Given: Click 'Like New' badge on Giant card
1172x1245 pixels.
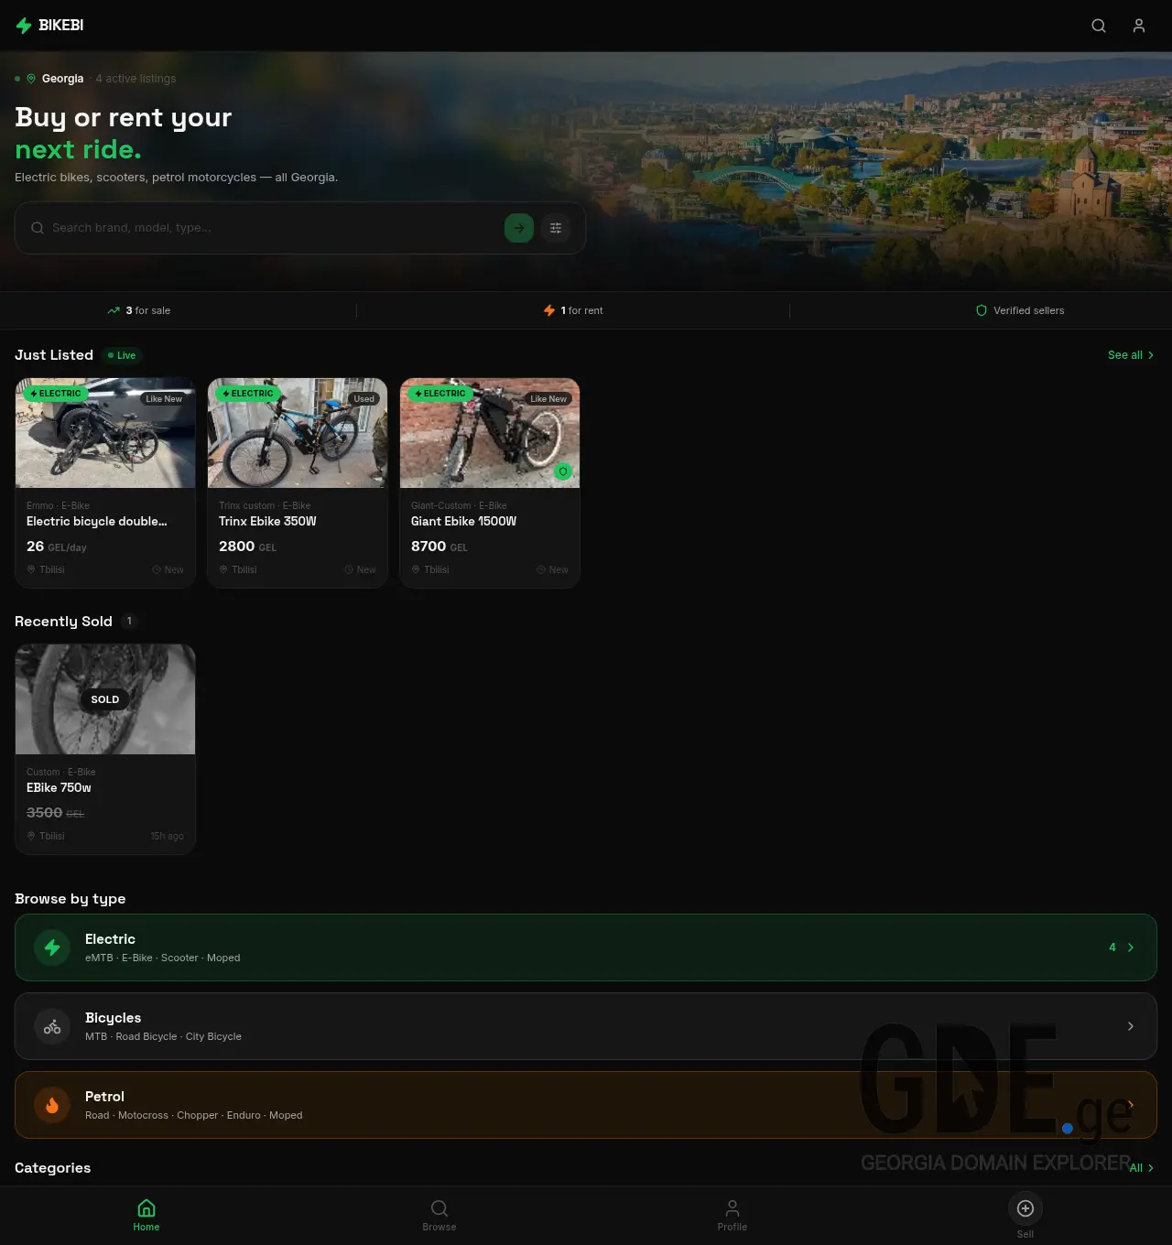Looking at the screenshot, I should pos(548,399).
